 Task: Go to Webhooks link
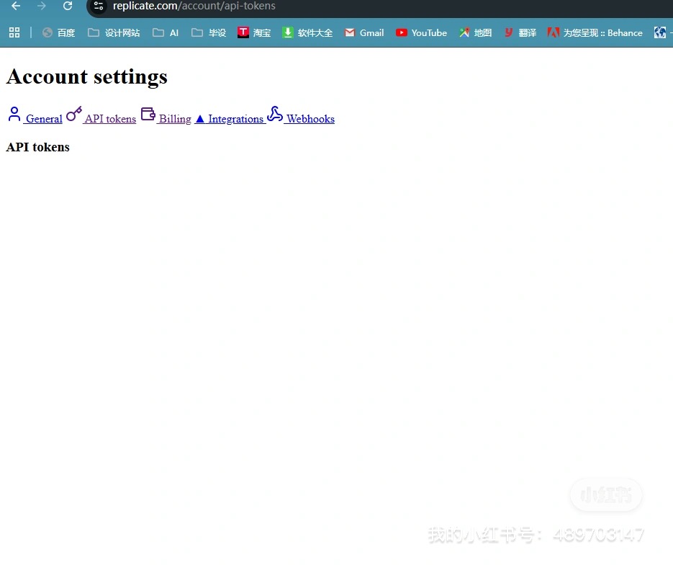tap(310, 119)
